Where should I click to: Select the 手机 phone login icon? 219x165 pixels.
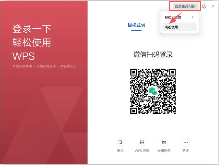[120, 142]
